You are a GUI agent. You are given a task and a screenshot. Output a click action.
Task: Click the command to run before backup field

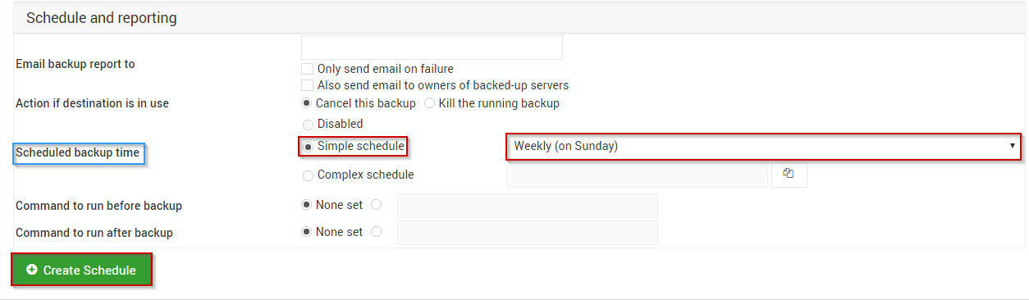coord(528,206)
